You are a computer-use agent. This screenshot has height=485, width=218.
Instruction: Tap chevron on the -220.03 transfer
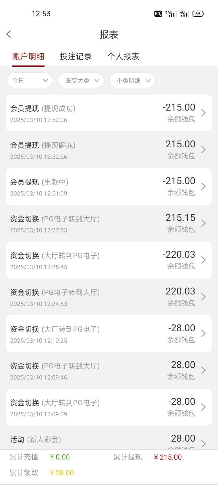pos(203,260)
